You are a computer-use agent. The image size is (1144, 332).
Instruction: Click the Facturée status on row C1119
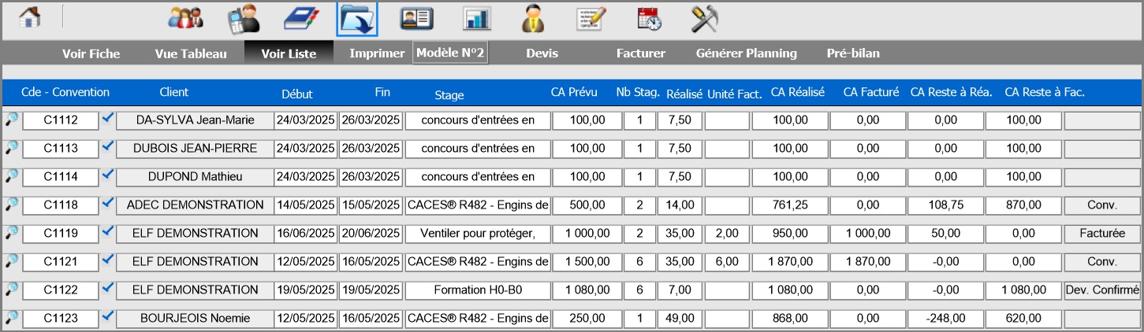[1102, 234]
